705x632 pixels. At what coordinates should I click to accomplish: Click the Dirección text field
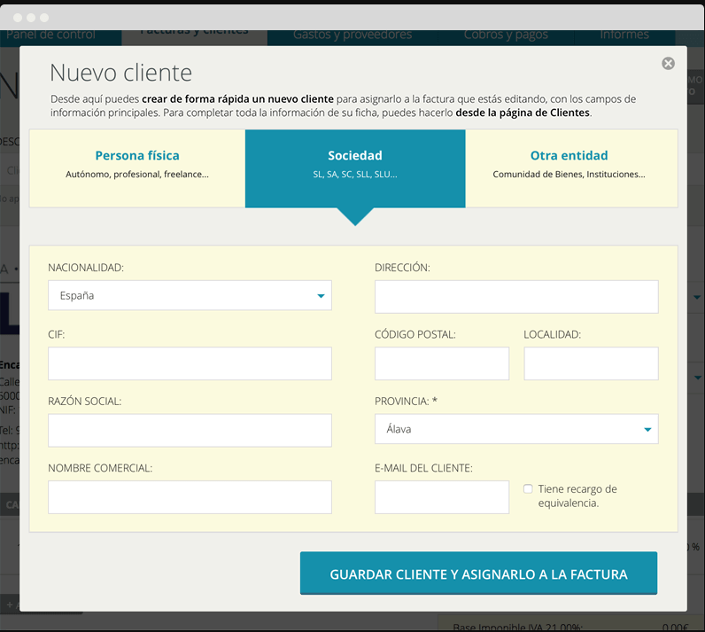pos(516,297)
